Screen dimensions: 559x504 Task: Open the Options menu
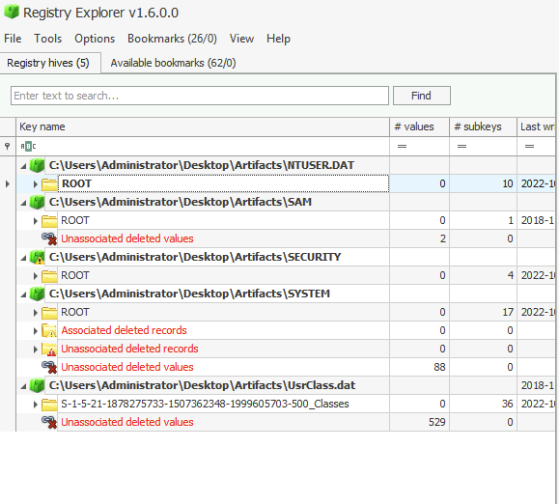tap(95, 39)
